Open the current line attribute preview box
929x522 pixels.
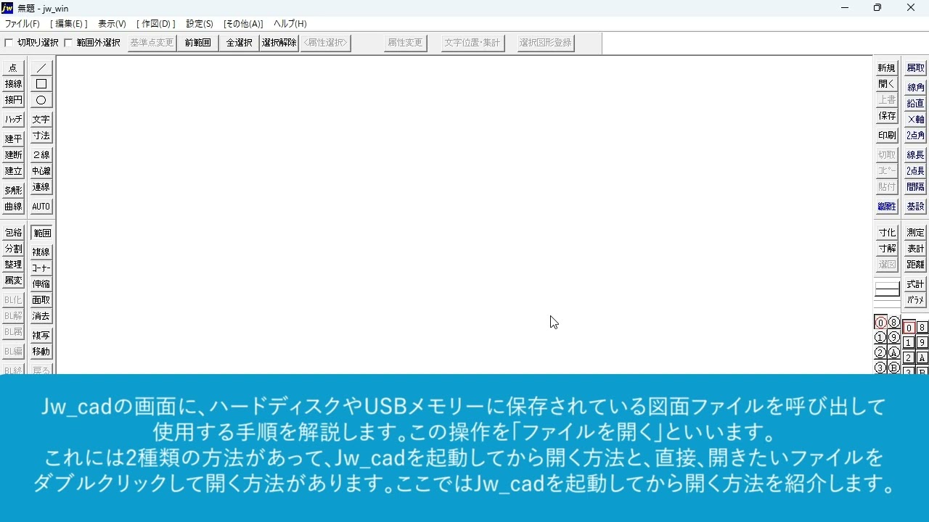887,290
